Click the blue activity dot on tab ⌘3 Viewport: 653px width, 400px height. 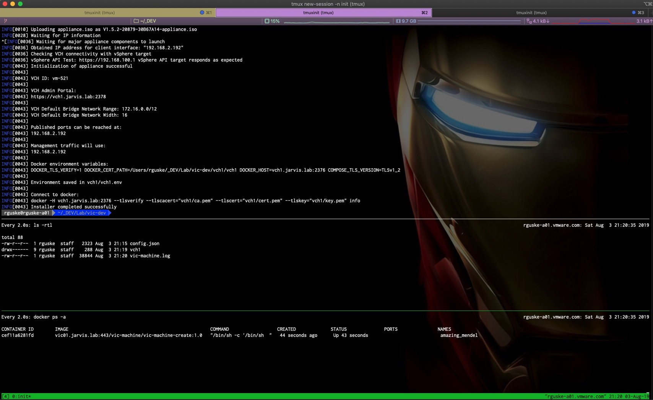point(634,13)
